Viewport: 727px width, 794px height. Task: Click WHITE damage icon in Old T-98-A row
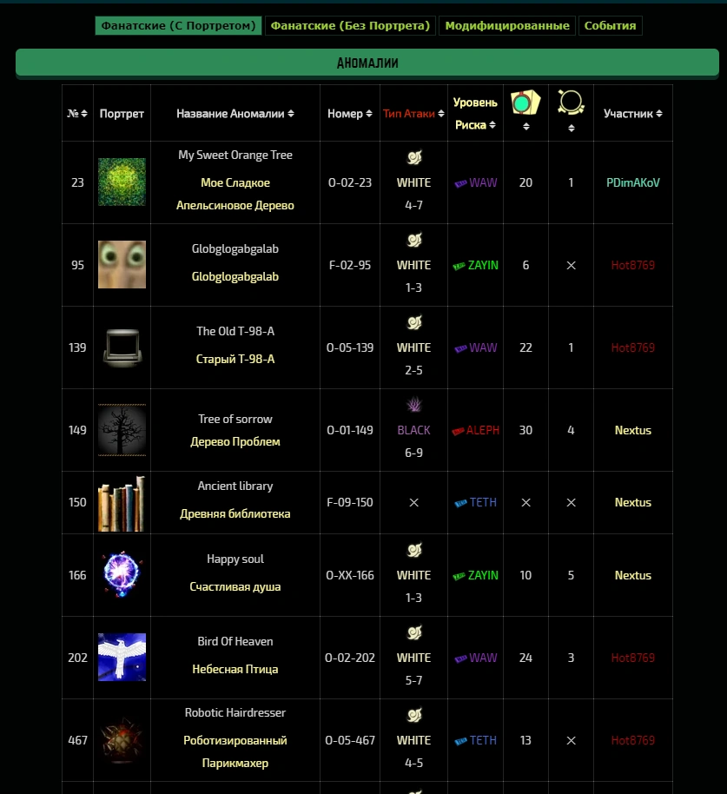[414, 322]
